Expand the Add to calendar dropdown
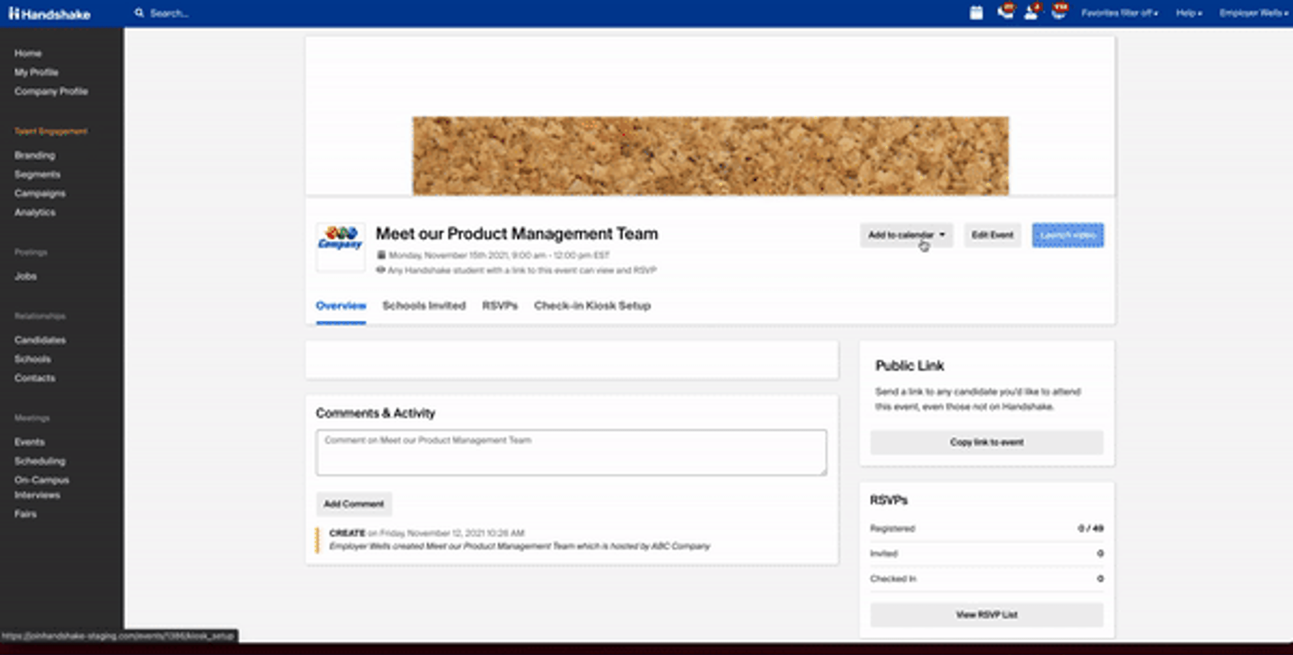This screenshot has height=655, width=1293. tap(906, 235)
